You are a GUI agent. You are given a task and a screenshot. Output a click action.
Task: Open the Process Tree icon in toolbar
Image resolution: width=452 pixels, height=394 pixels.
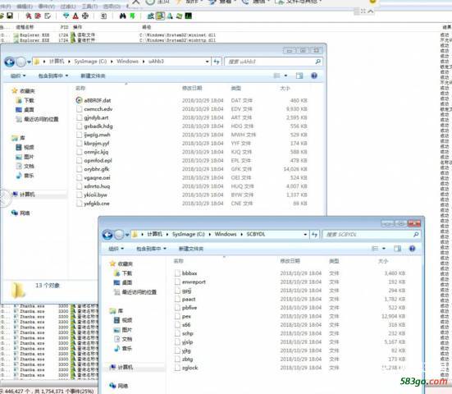[x=104, y=16]
